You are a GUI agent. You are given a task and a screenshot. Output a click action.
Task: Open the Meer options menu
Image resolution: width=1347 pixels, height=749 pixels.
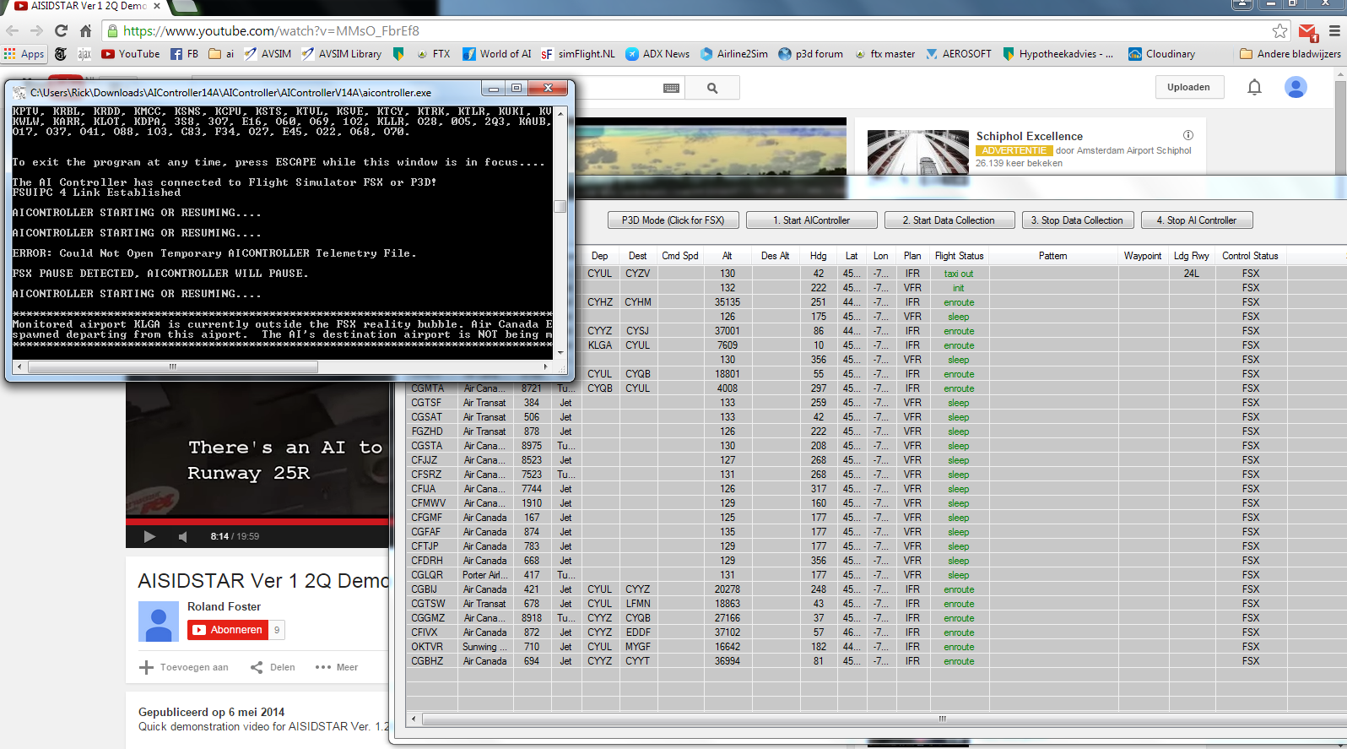point(337,667)
